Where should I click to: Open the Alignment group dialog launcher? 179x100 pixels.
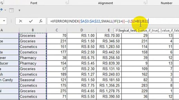click(x=145, y=3)
